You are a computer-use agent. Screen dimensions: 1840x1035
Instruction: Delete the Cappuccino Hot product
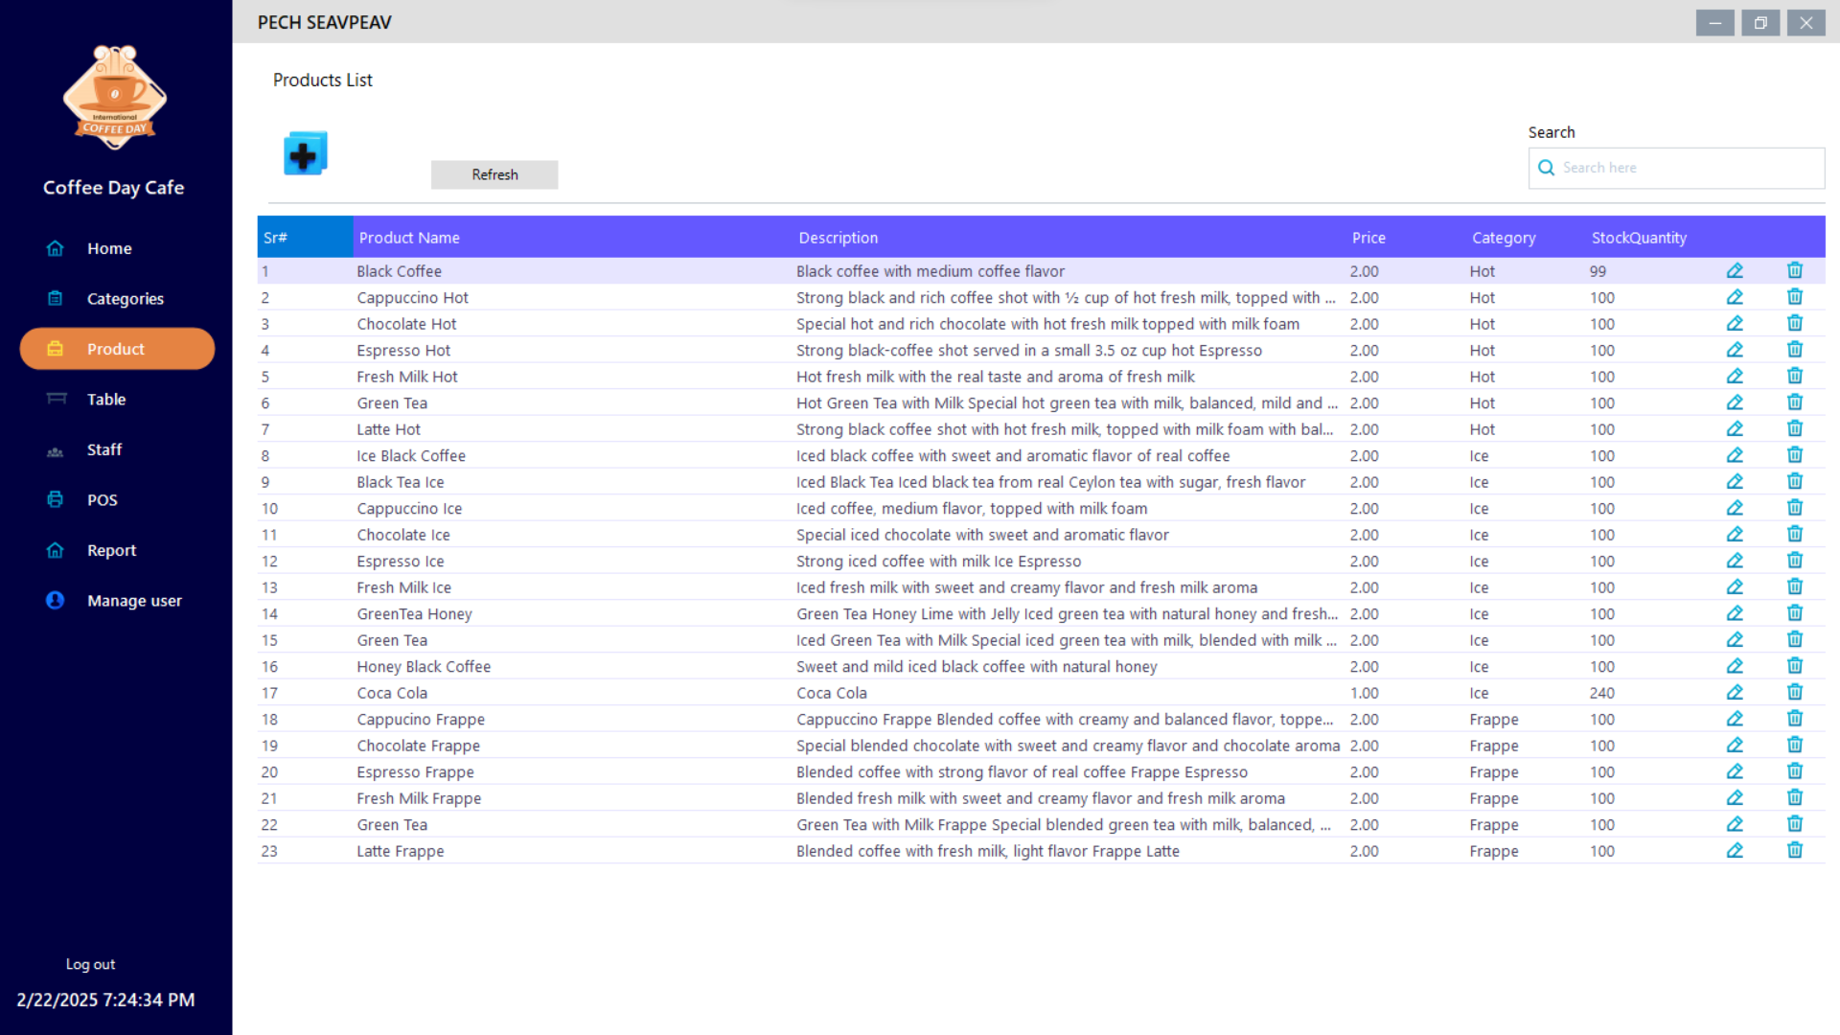click(1795, 297)
